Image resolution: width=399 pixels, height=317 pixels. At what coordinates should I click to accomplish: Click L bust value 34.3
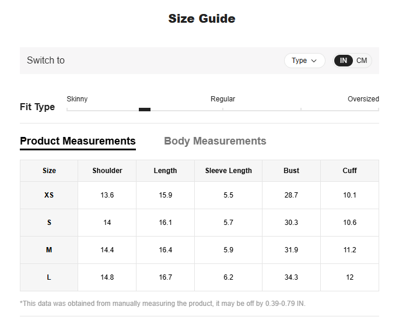[x=291, y=277]
